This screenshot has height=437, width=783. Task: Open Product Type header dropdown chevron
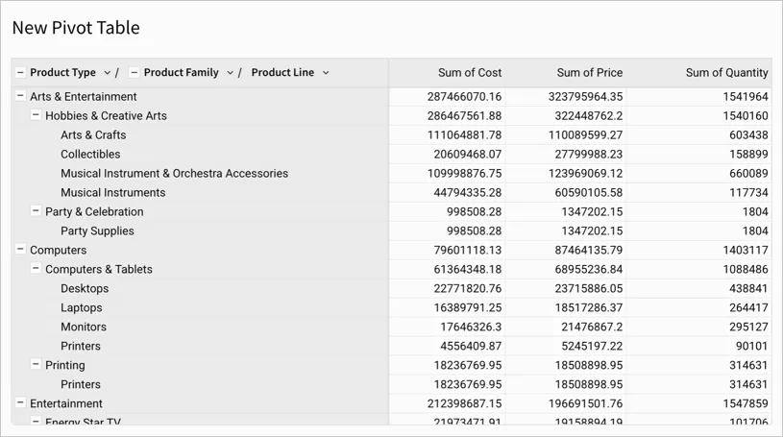107,73
